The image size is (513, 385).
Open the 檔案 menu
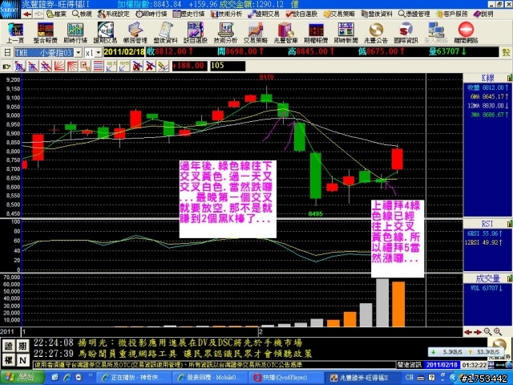coord(56,14)
